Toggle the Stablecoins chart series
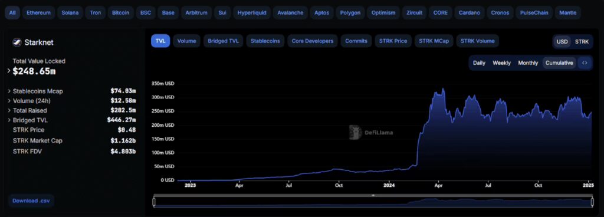Screen dimensions: 604x217 coord(265,41)
